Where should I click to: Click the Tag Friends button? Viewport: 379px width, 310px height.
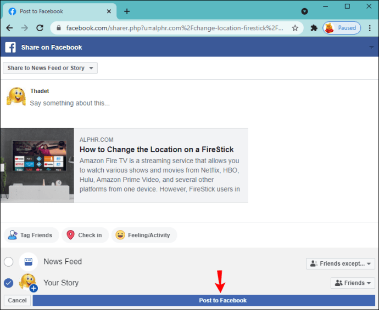(x=31, y=235)
